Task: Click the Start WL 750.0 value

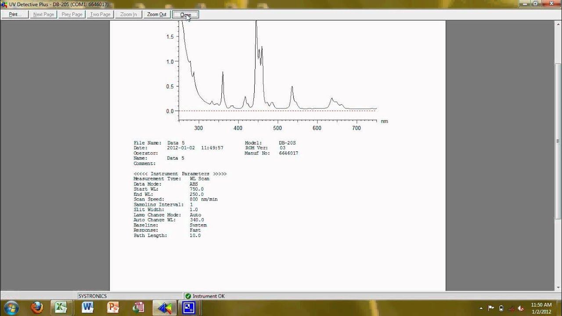Action: coord(197,189)
